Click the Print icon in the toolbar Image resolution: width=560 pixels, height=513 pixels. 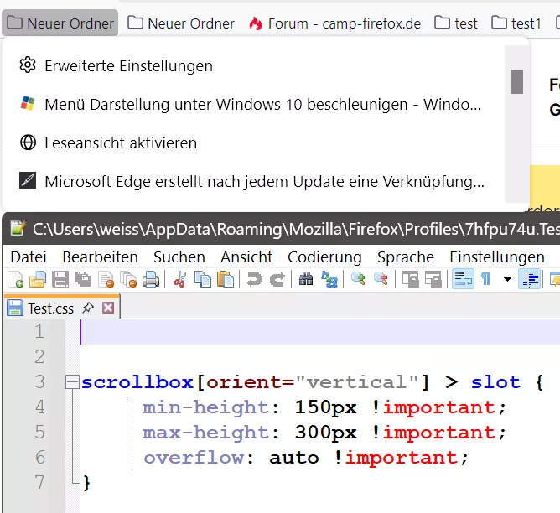click(151, 279)
